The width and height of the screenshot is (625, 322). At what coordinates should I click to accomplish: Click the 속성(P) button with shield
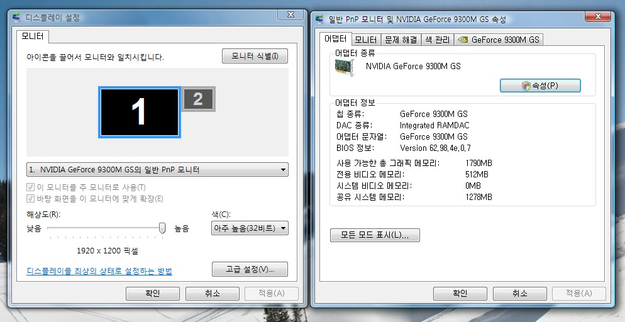pos(540,86)
